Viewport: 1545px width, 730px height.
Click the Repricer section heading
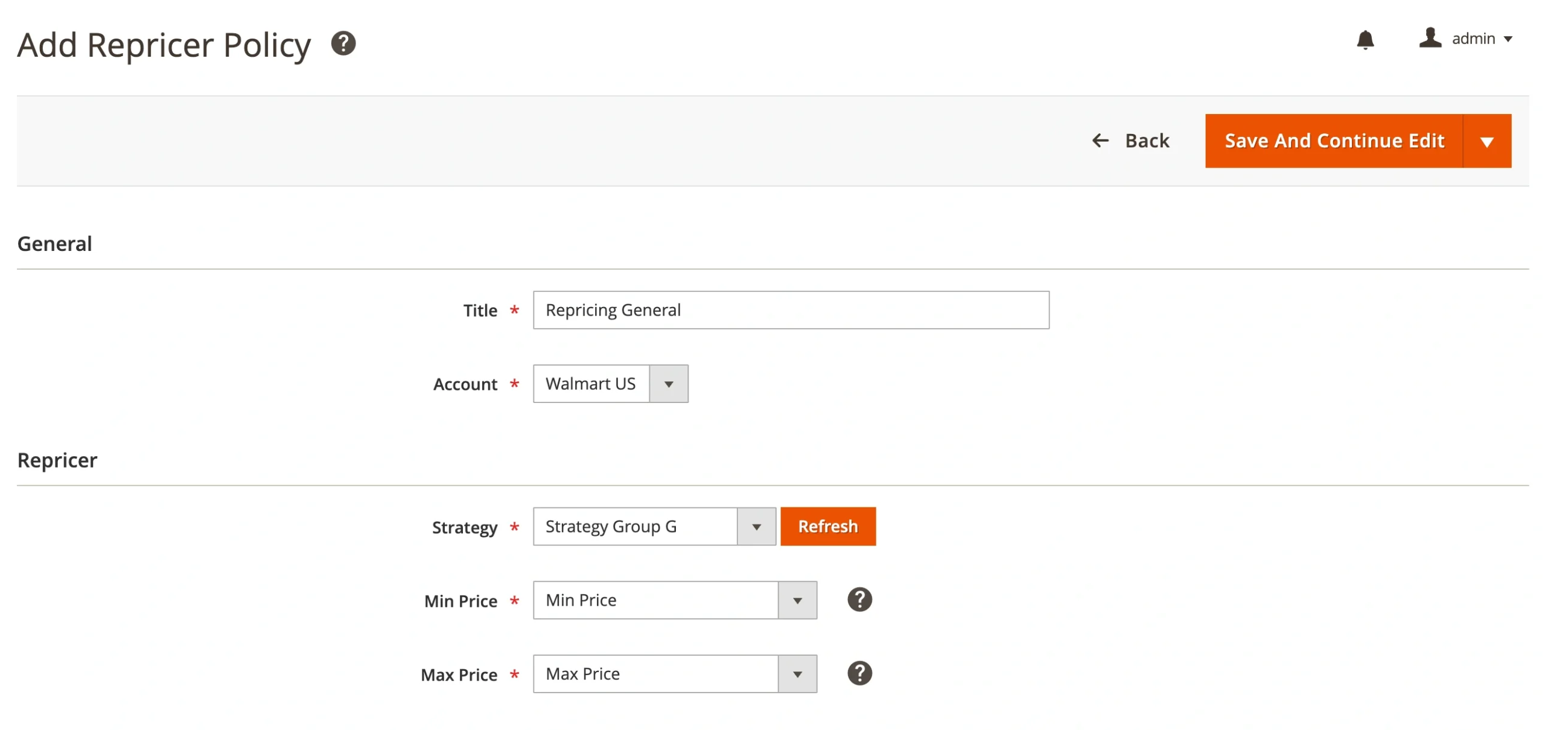tap(57, 460)
